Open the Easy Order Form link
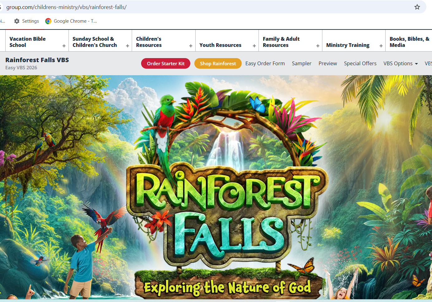Screen dimensions: 432x302 [x=265, y=63]
